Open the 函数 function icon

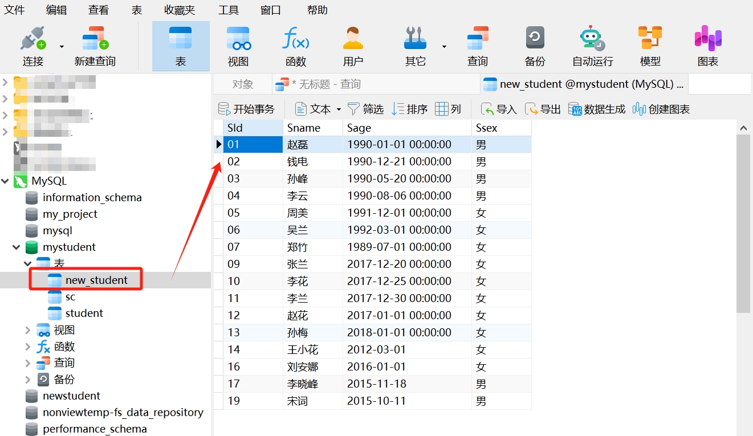(296, 39)
